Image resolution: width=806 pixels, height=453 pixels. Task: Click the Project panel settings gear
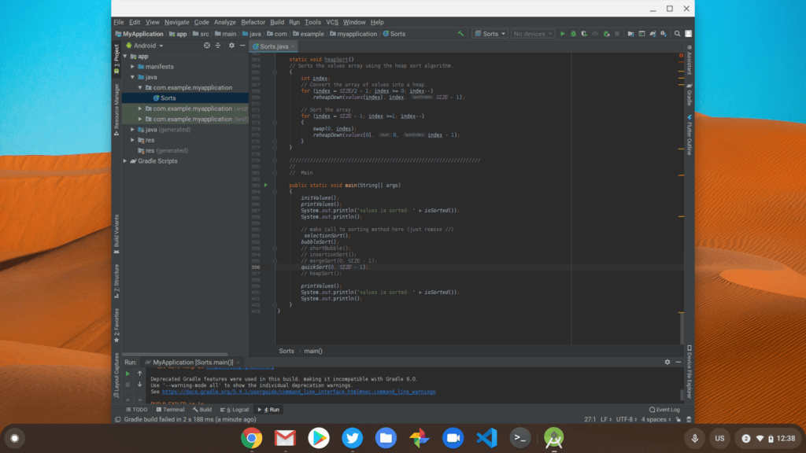click(x=231, y=46)
